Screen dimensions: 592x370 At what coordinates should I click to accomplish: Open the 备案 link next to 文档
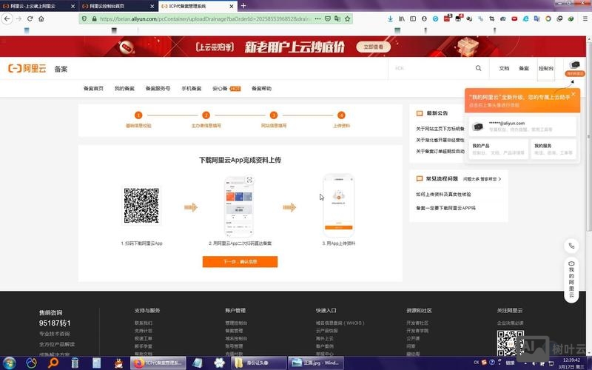click(x=524, y=68)
